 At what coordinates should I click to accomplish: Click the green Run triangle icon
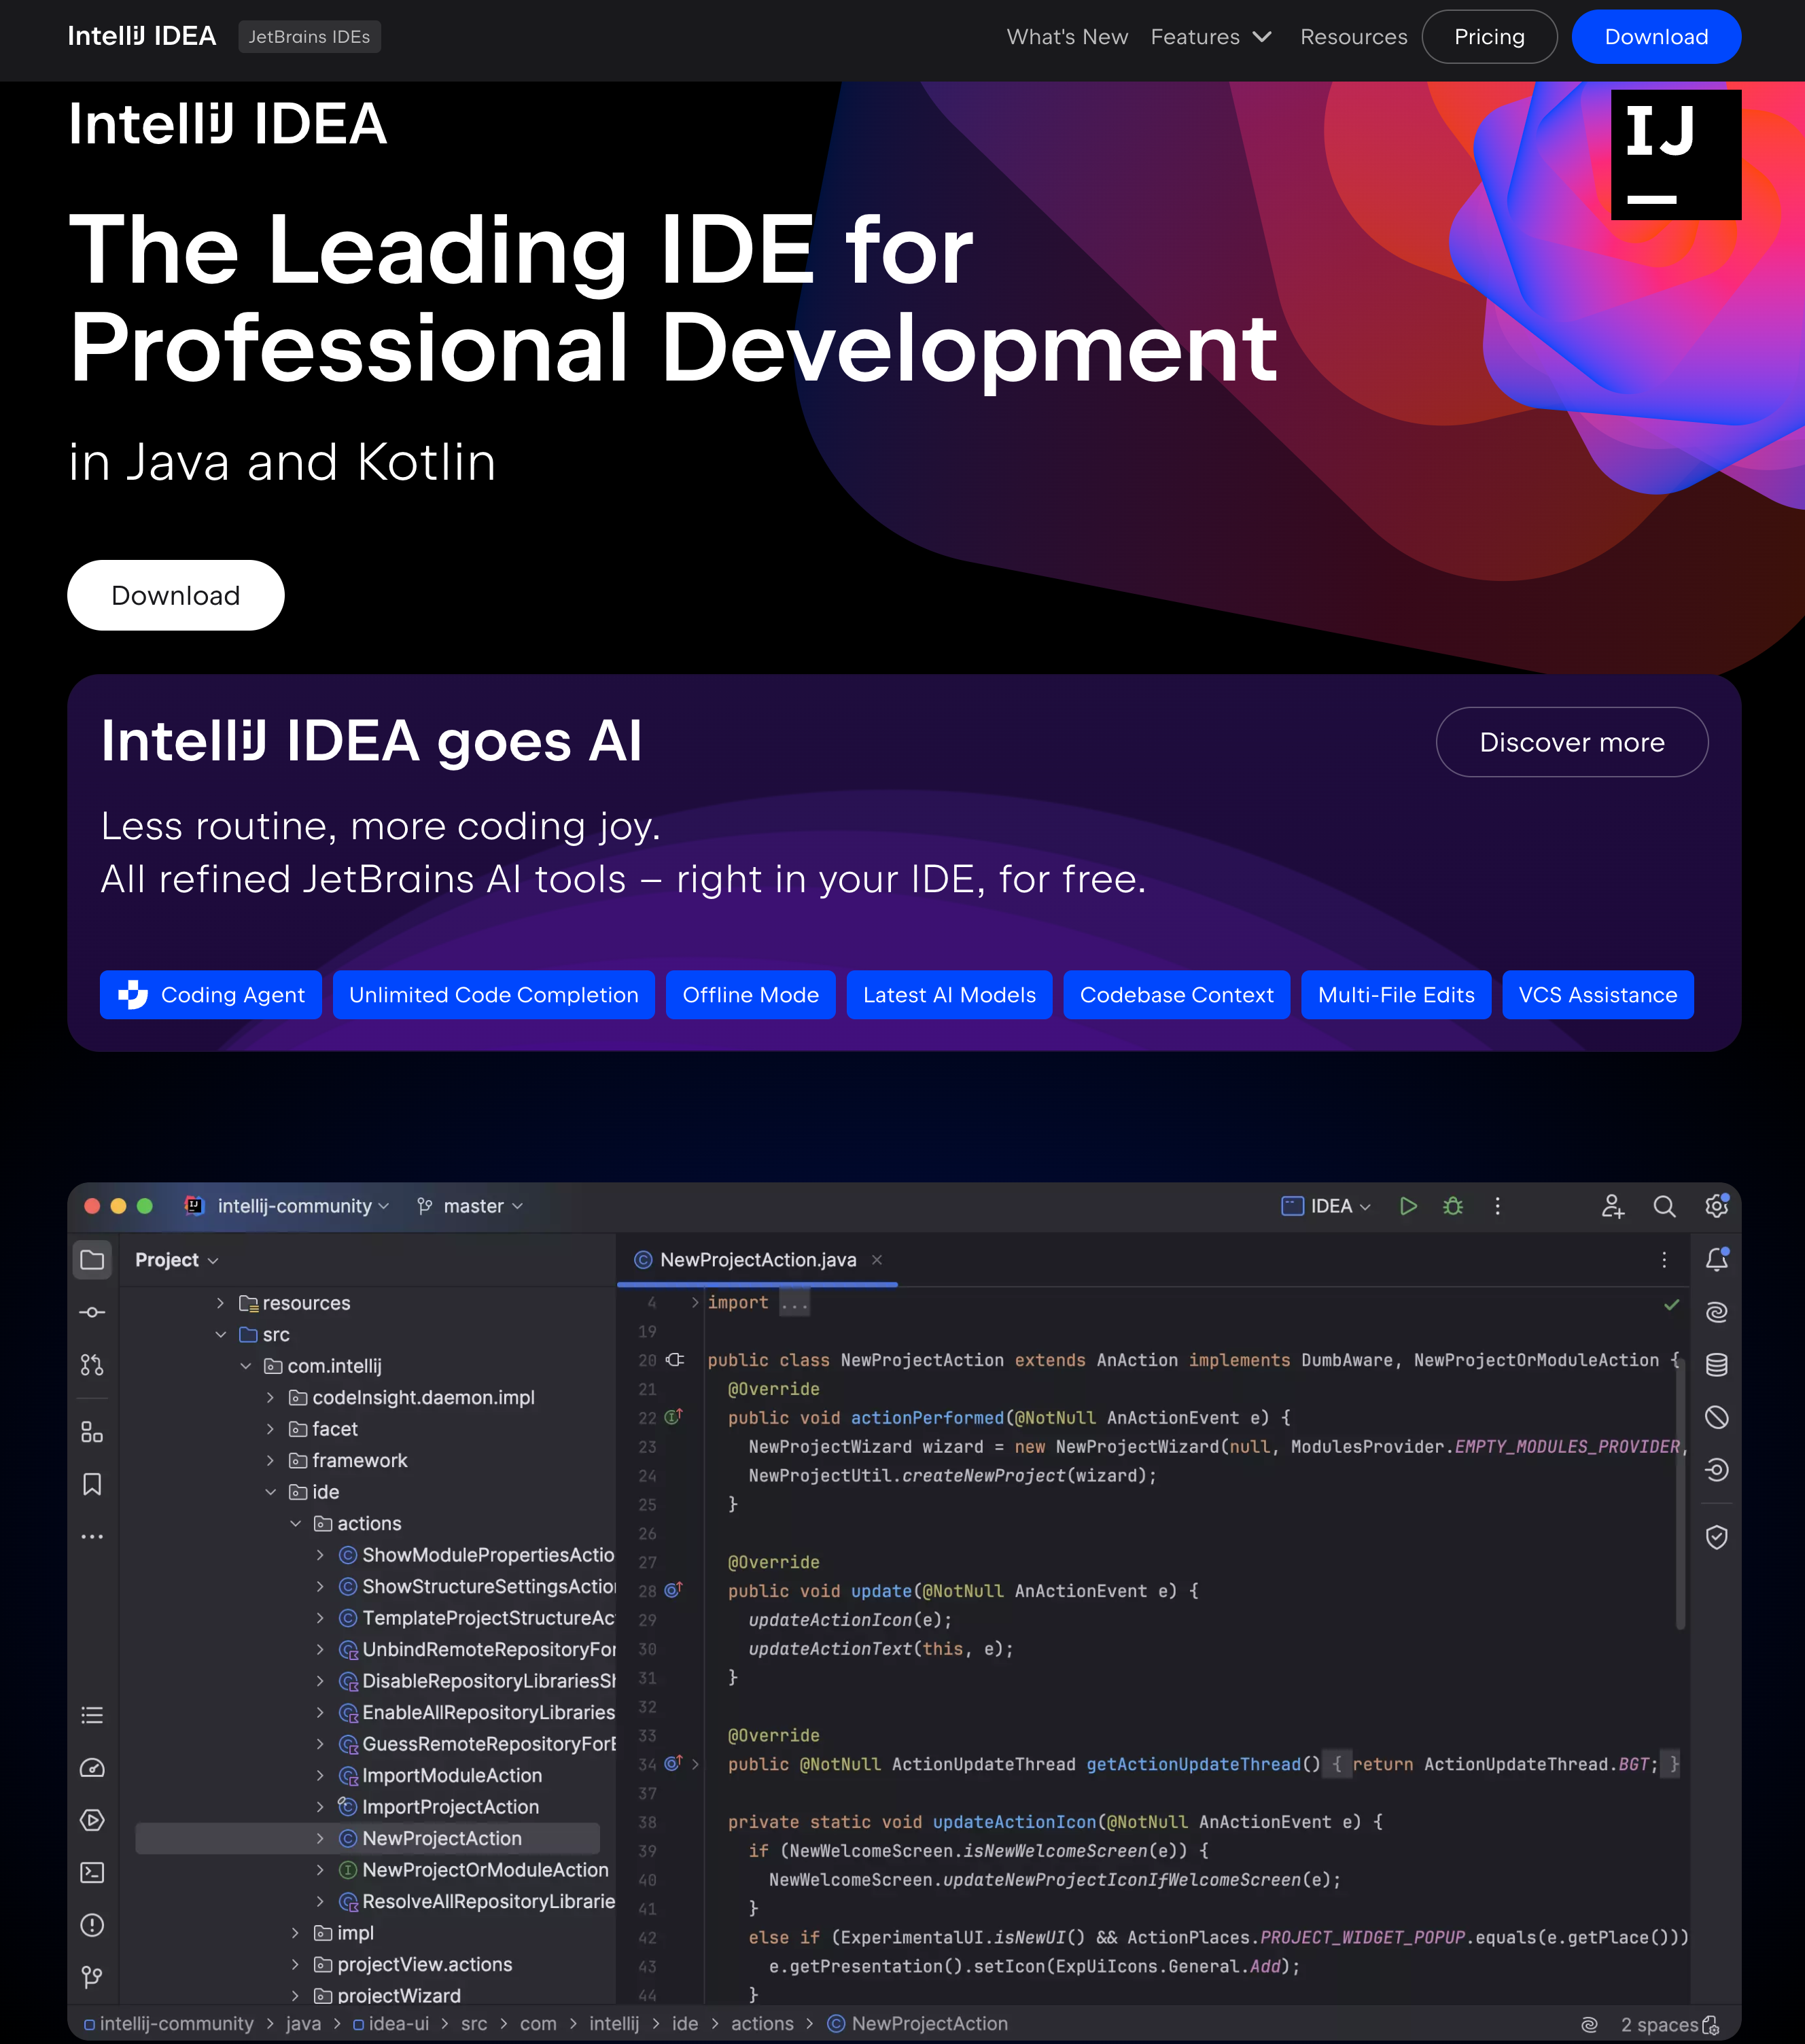click(x=1408, y=1206)
